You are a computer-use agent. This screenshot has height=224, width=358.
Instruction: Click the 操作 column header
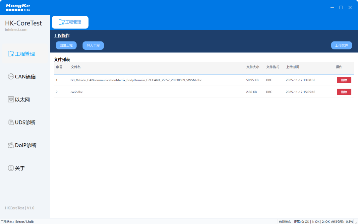coord(339,67)
